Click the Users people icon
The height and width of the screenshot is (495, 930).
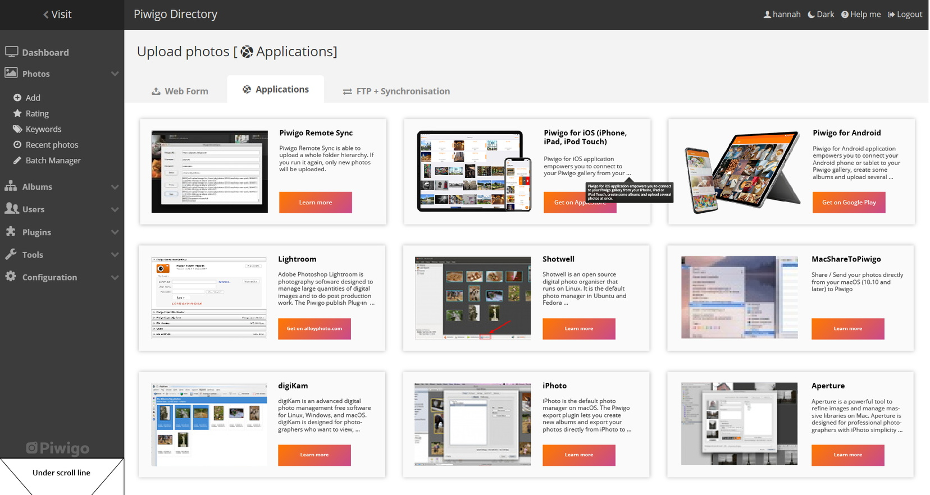11,209
